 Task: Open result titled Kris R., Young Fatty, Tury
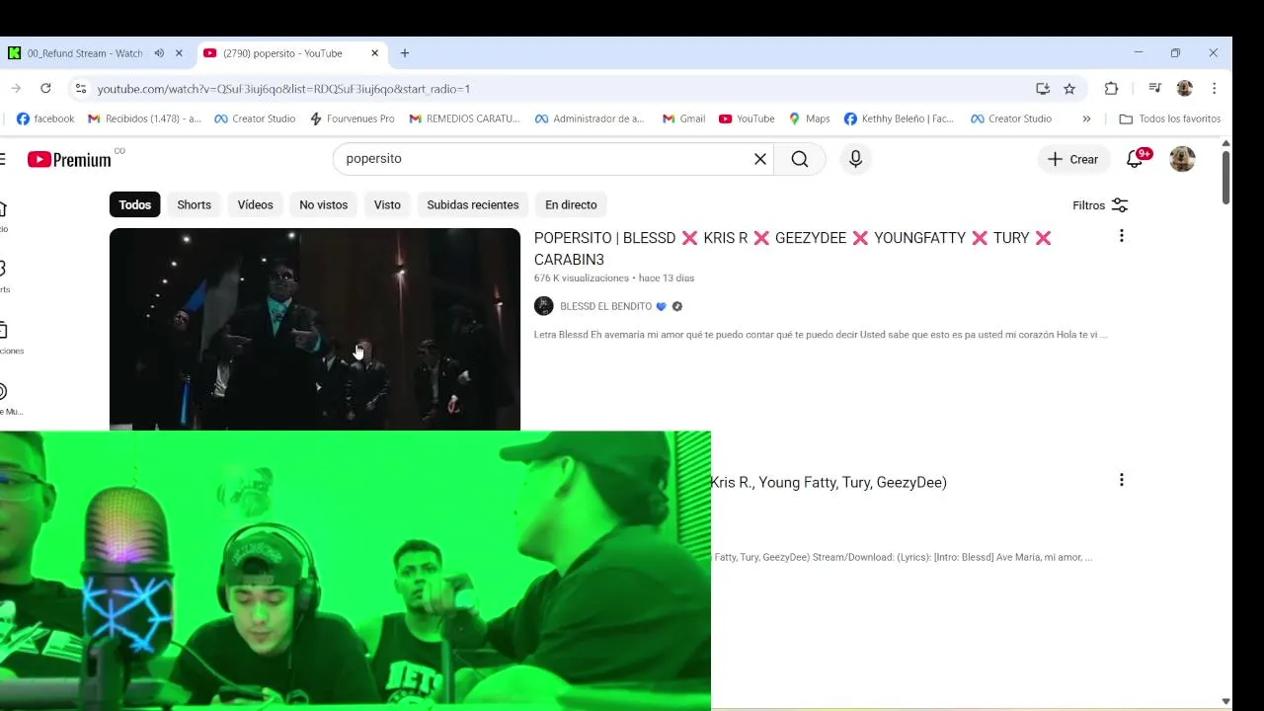click(x=829, y=483)
